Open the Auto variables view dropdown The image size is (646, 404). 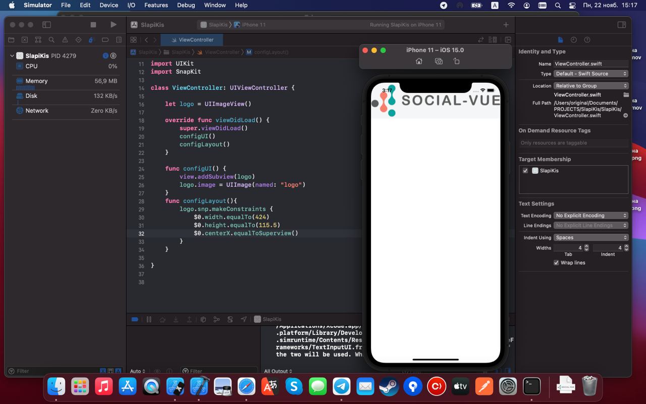tap(138, 371)
